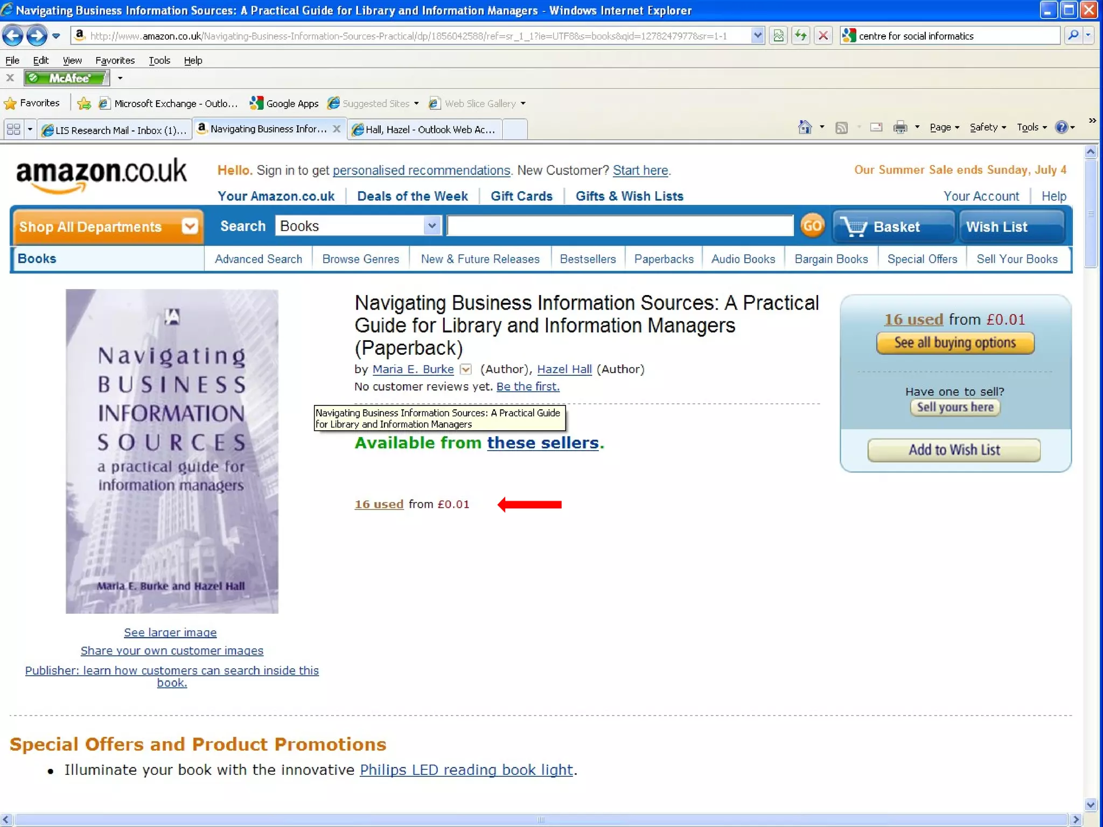Click the Refresh page icon
The image size is (1103, 827).
click(x=801, y=36)
